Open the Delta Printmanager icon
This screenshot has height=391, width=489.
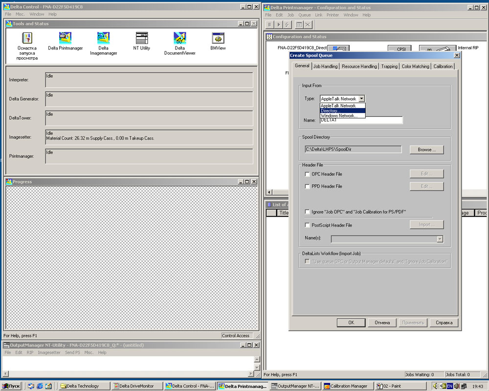pos(65,39)
